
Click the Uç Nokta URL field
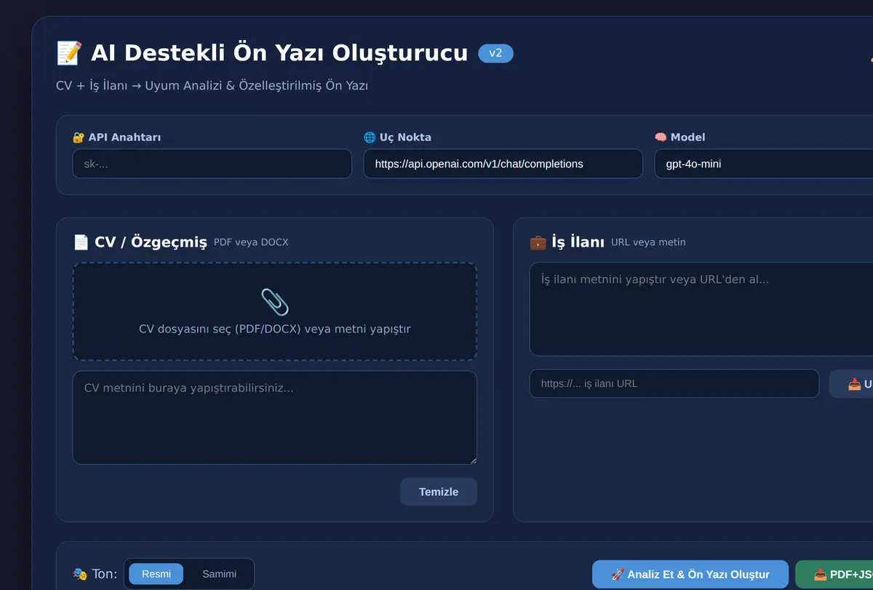[503, 164]
